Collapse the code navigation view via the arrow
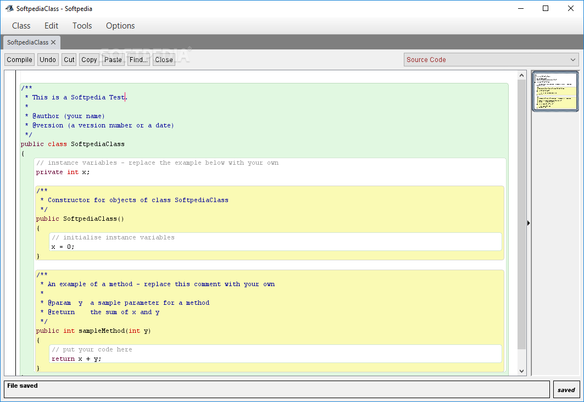Screen dimensions: 584x402 (529, 223)
